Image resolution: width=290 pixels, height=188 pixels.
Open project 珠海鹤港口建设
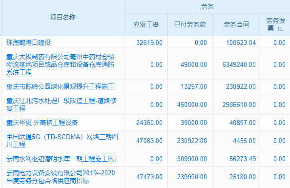pyautogui.click(x=29, y=42)
